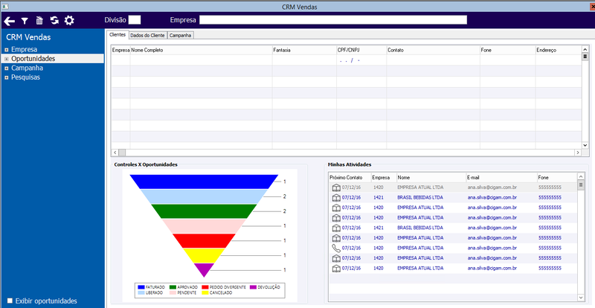This screenshot has width=595, height=308.
Task: Click the CPF/CNPJ mask cell in the first row
Action: click(361, 60)
